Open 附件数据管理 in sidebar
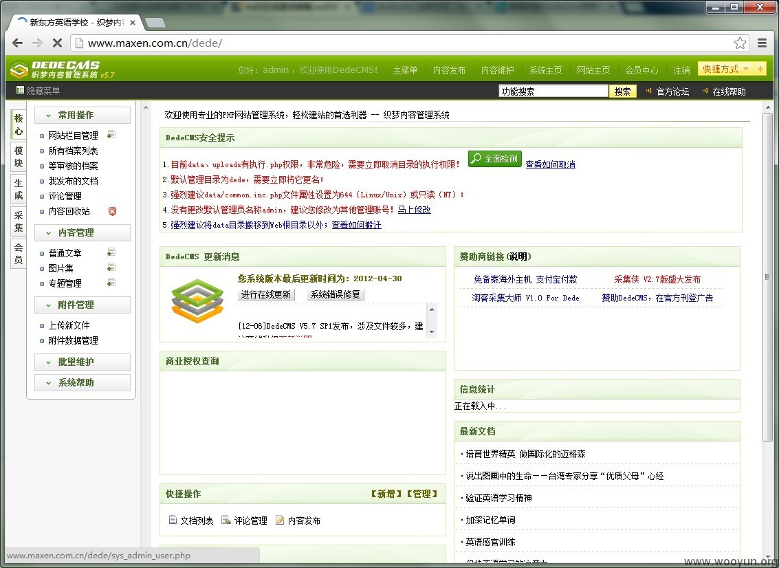779x568 pixels. (x=73, y=340)
